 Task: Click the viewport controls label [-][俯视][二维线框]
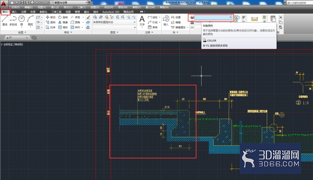coord(12,44)
